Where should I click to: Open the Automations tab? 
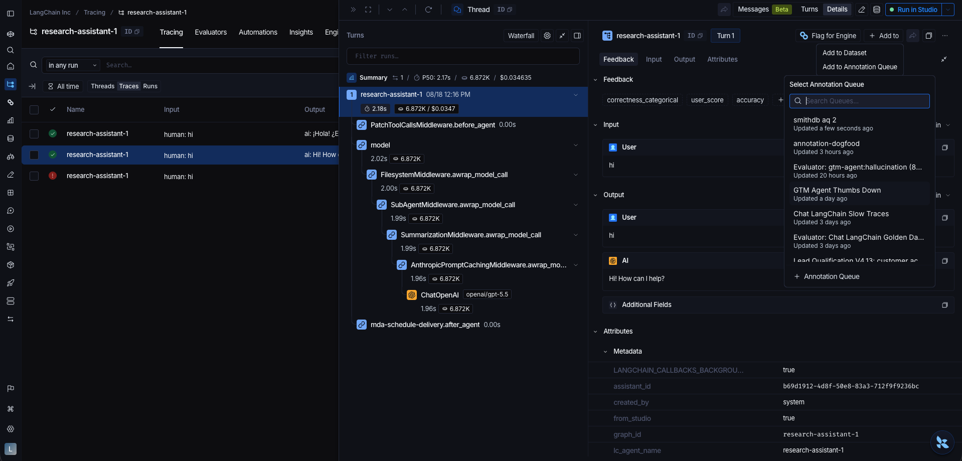[x=258, y=32]
